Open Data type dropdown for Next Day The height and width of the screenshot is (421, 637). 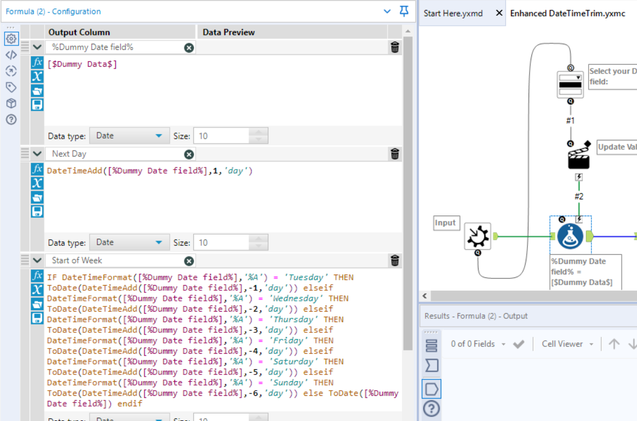tap(129, 242)
